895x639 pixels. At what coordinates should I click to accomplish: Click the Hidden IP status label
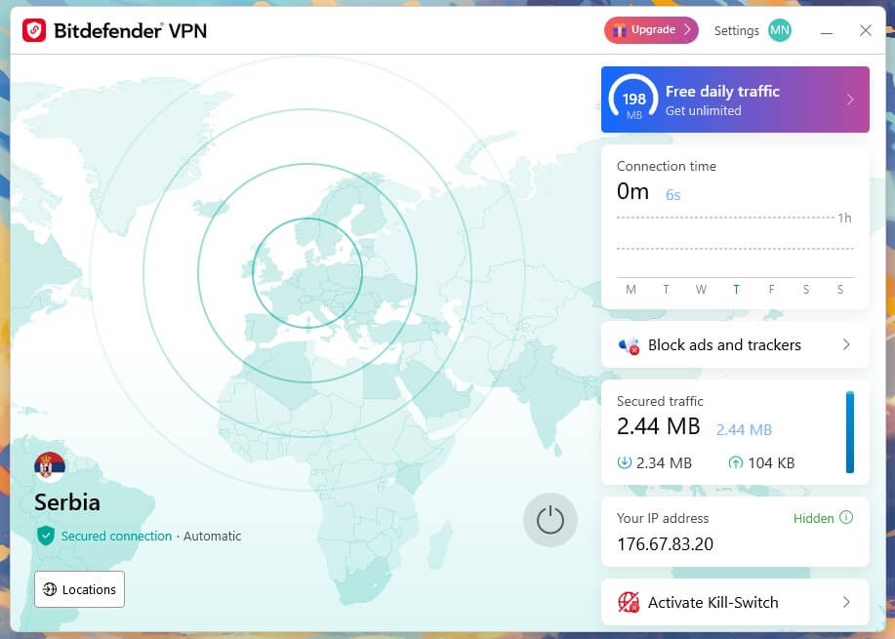(x=813, y=518)
